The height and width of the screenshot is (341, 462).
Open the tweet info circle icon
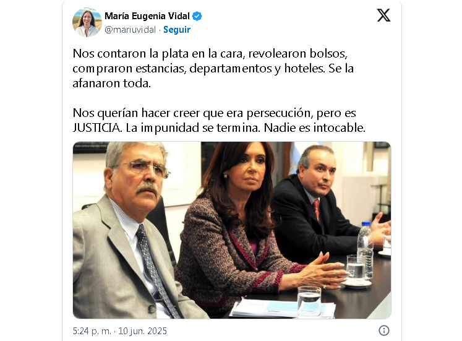(x=383, y=330)
